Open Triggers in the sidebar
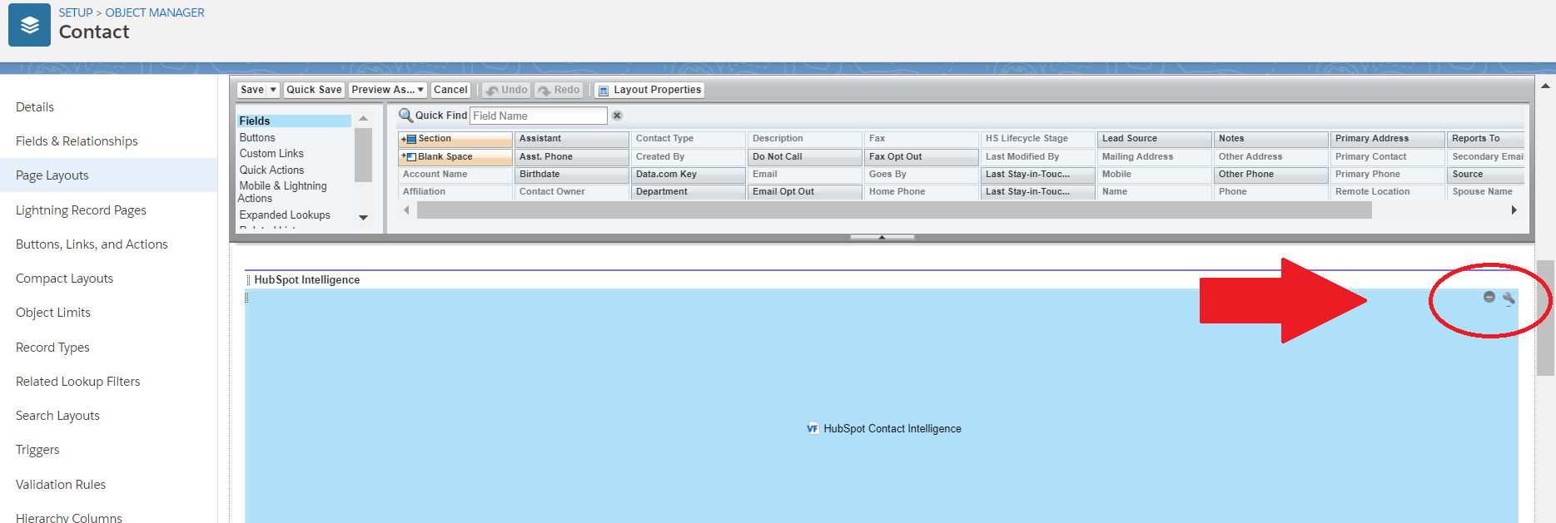The image size is (1556, 523). pyautogui.click(x=37, y=450)
